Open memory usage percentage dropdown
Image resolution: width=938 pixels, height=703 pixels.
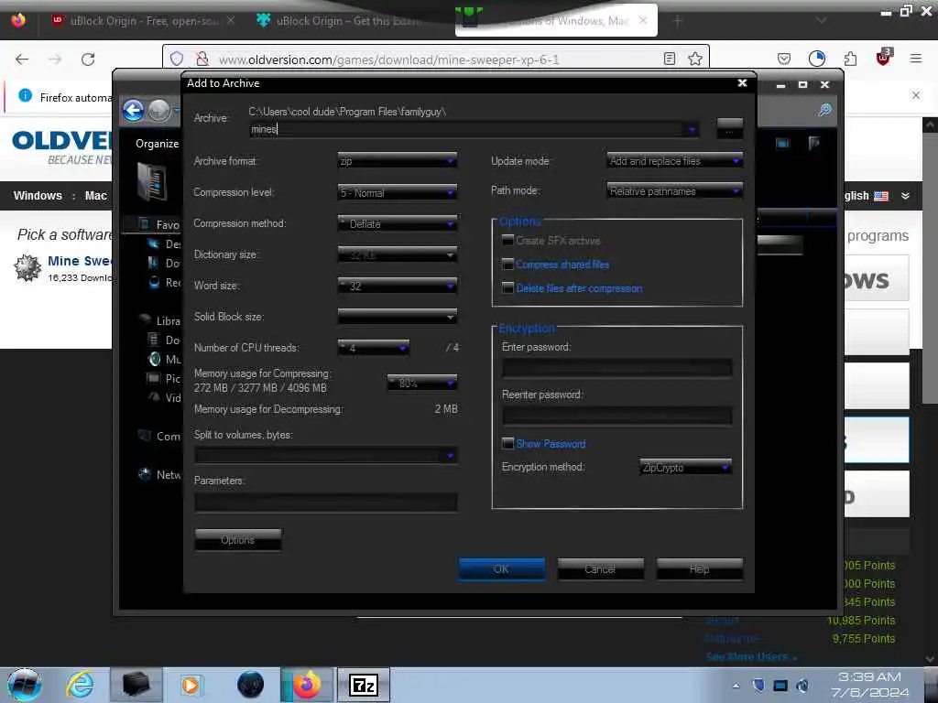422,382
